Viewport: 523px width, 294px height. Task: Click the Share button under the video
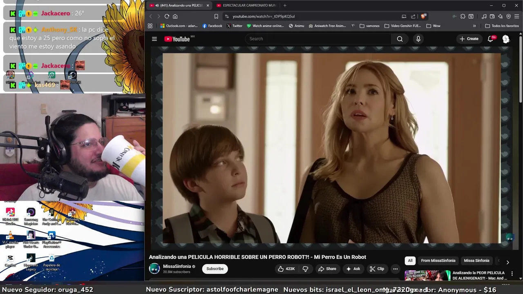327,269
